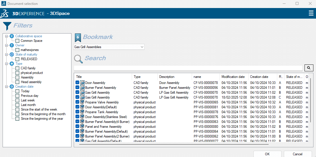Check the Last month filter checkbox
Viewport: 316px width, 157px height.
(18, 105)
